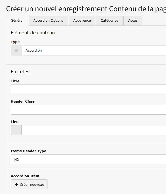Click the link icon box beside Lien field

click(16, 130)
